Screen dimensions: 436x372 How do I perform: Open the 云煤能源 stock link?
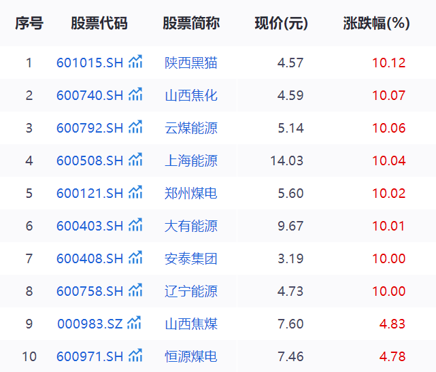tap(191, 129)
